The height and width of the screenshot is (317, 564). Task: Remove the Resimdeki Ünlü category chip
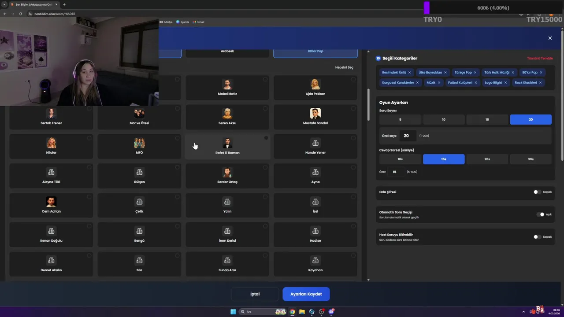point(409,72)
